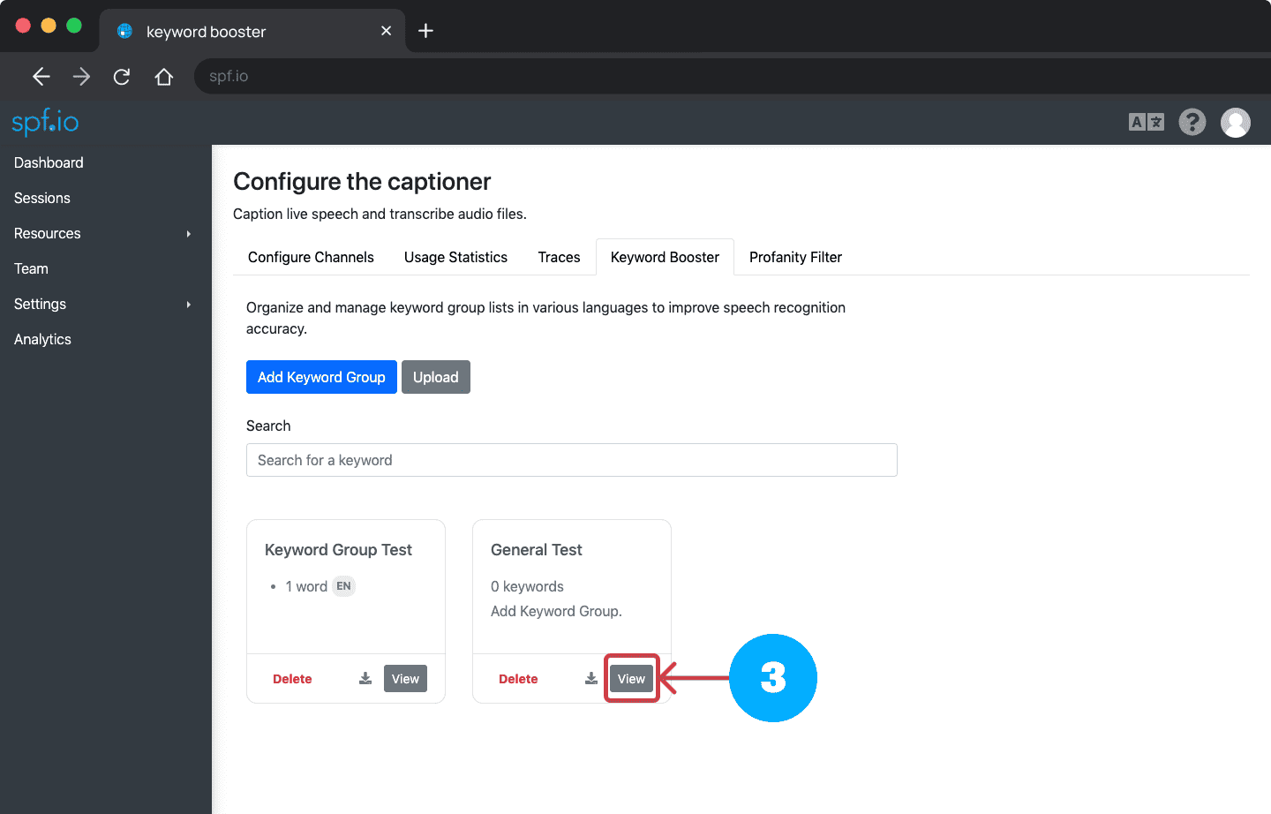Open a new browser tab

[425, 31]
